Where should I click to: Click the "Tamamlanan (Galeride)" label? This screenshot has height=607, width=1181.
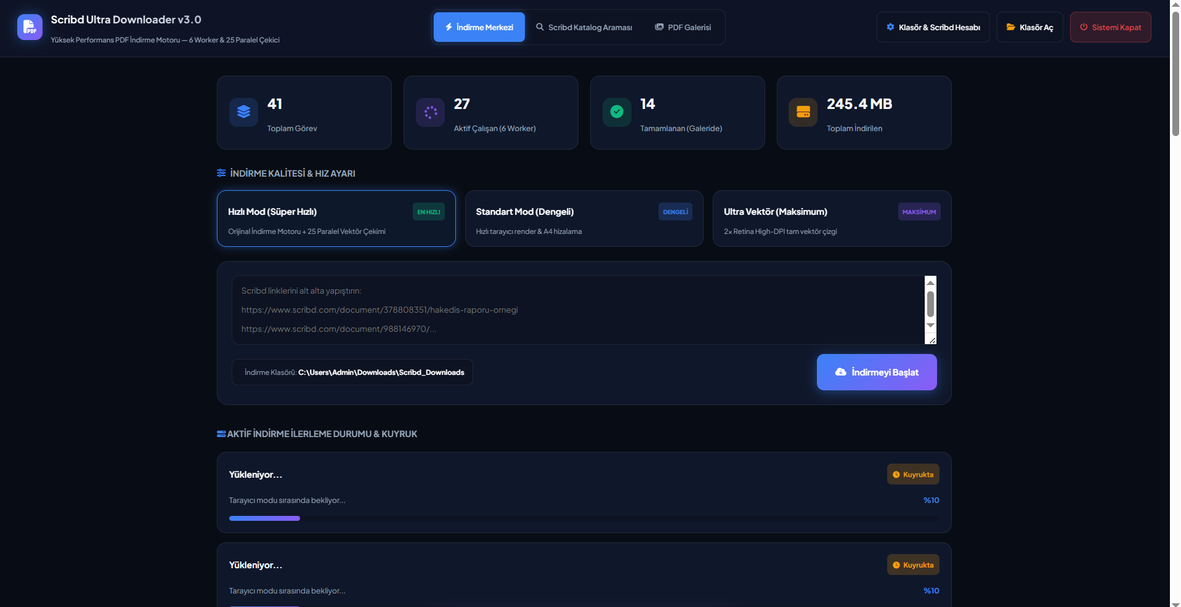(681, 129)
